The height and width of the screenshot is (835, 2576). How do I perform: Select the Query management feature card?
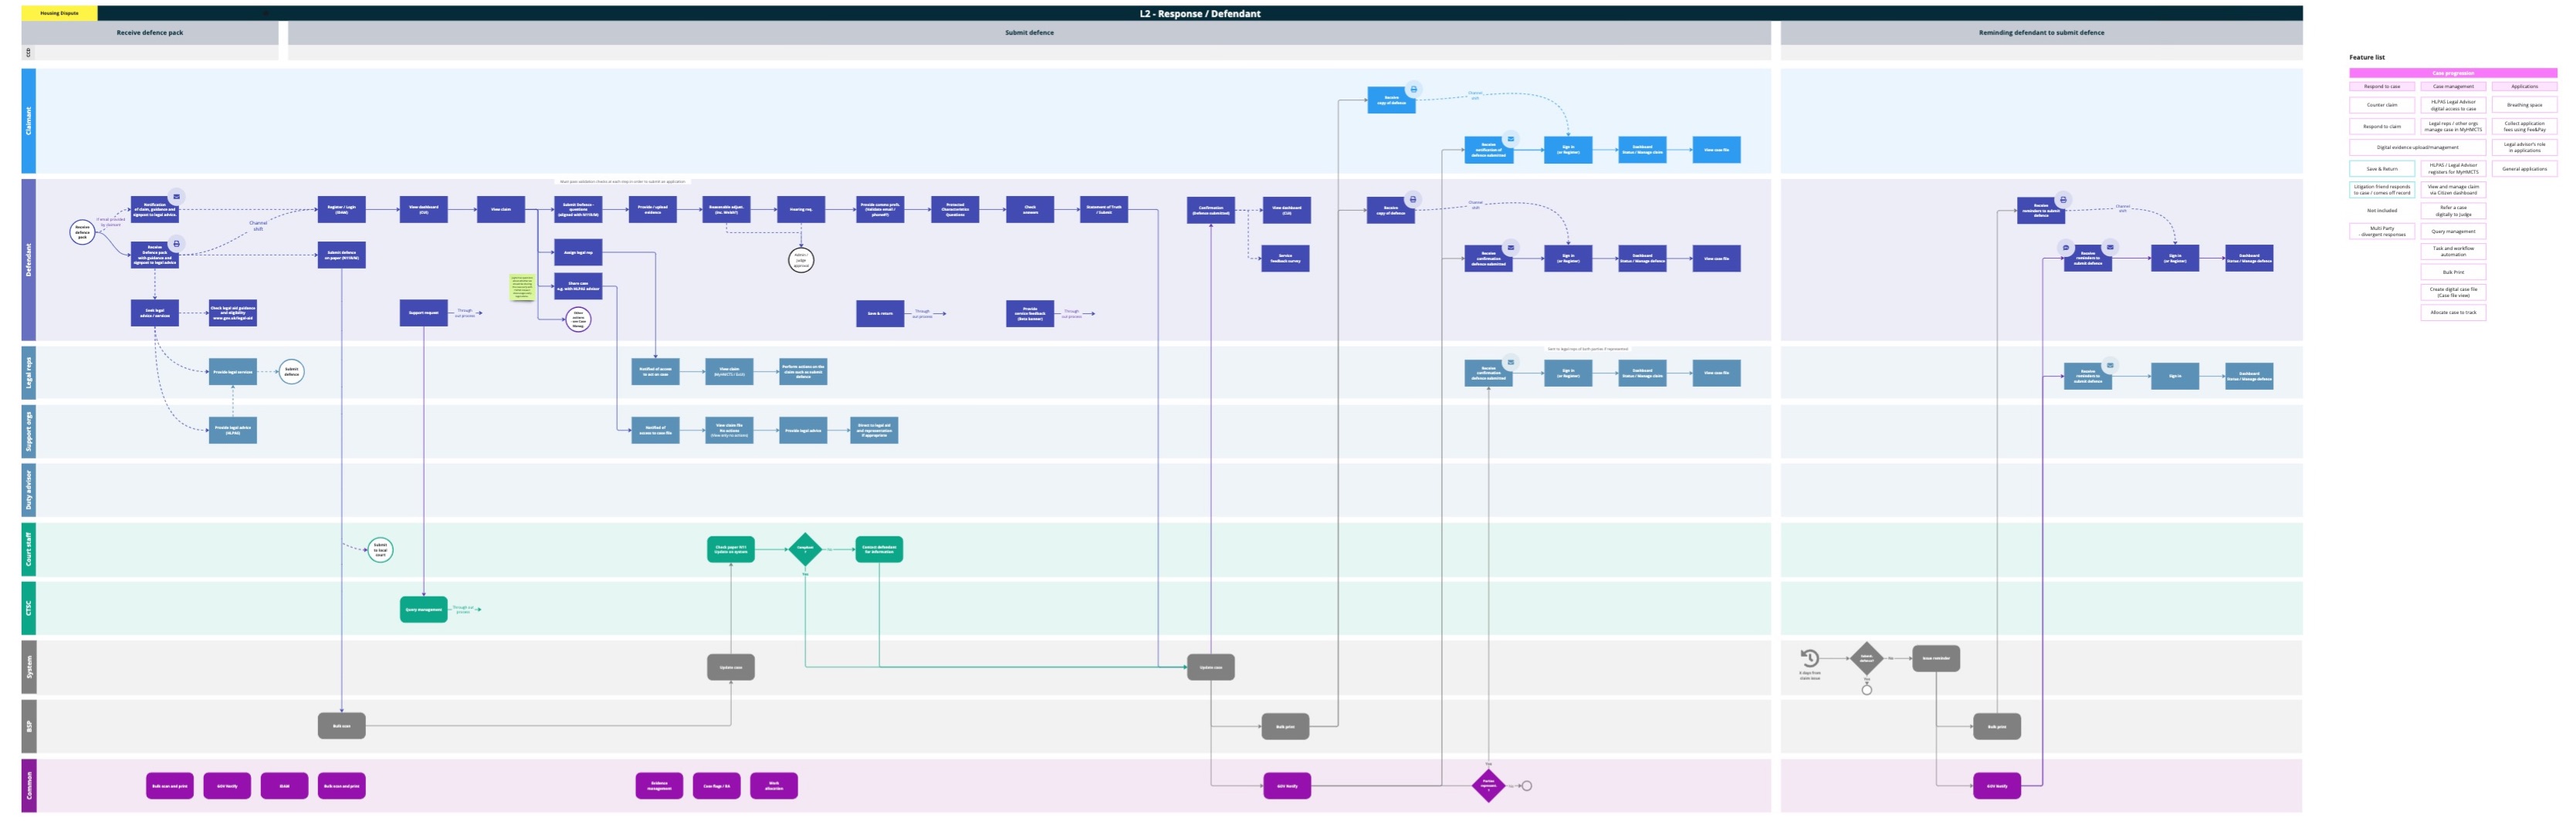[x=2453, y=231]
